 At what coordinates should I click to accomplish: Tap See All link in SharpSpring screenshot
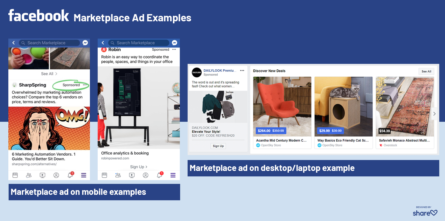(49, 74)
